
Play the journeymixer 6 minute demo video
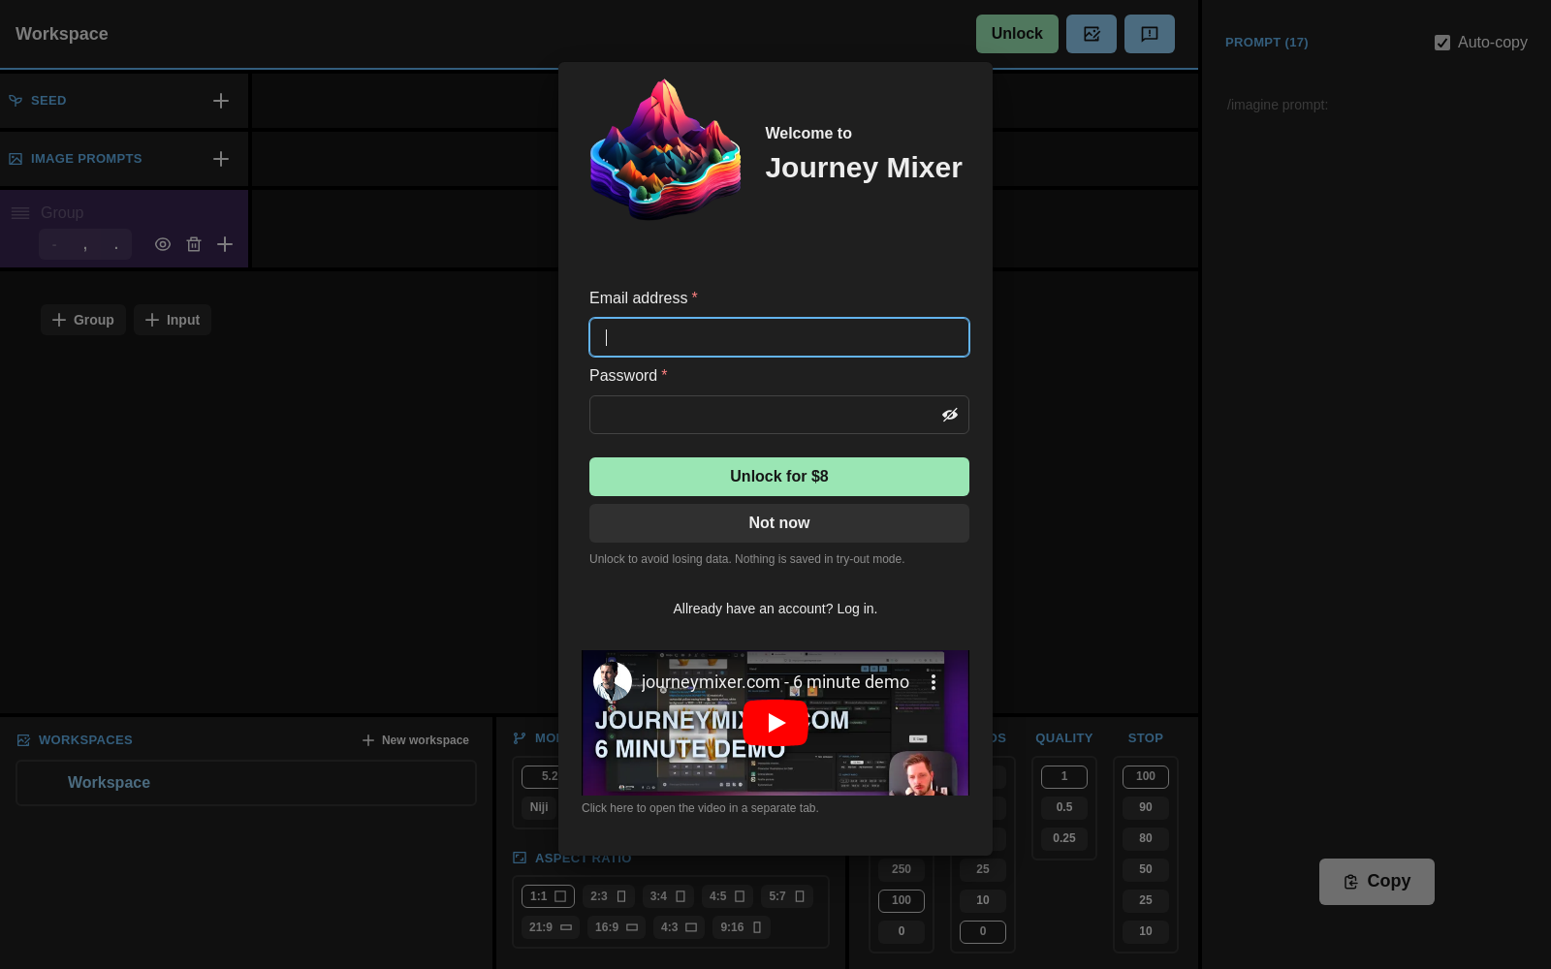coord(775,723)
